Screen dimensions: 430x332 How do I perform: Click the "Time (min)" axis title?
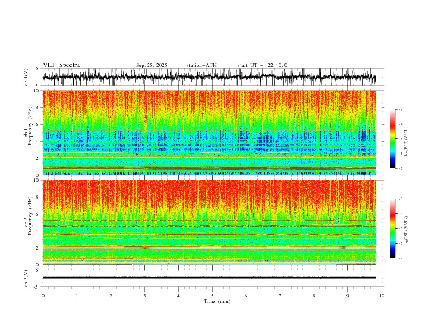coord(217,301)
